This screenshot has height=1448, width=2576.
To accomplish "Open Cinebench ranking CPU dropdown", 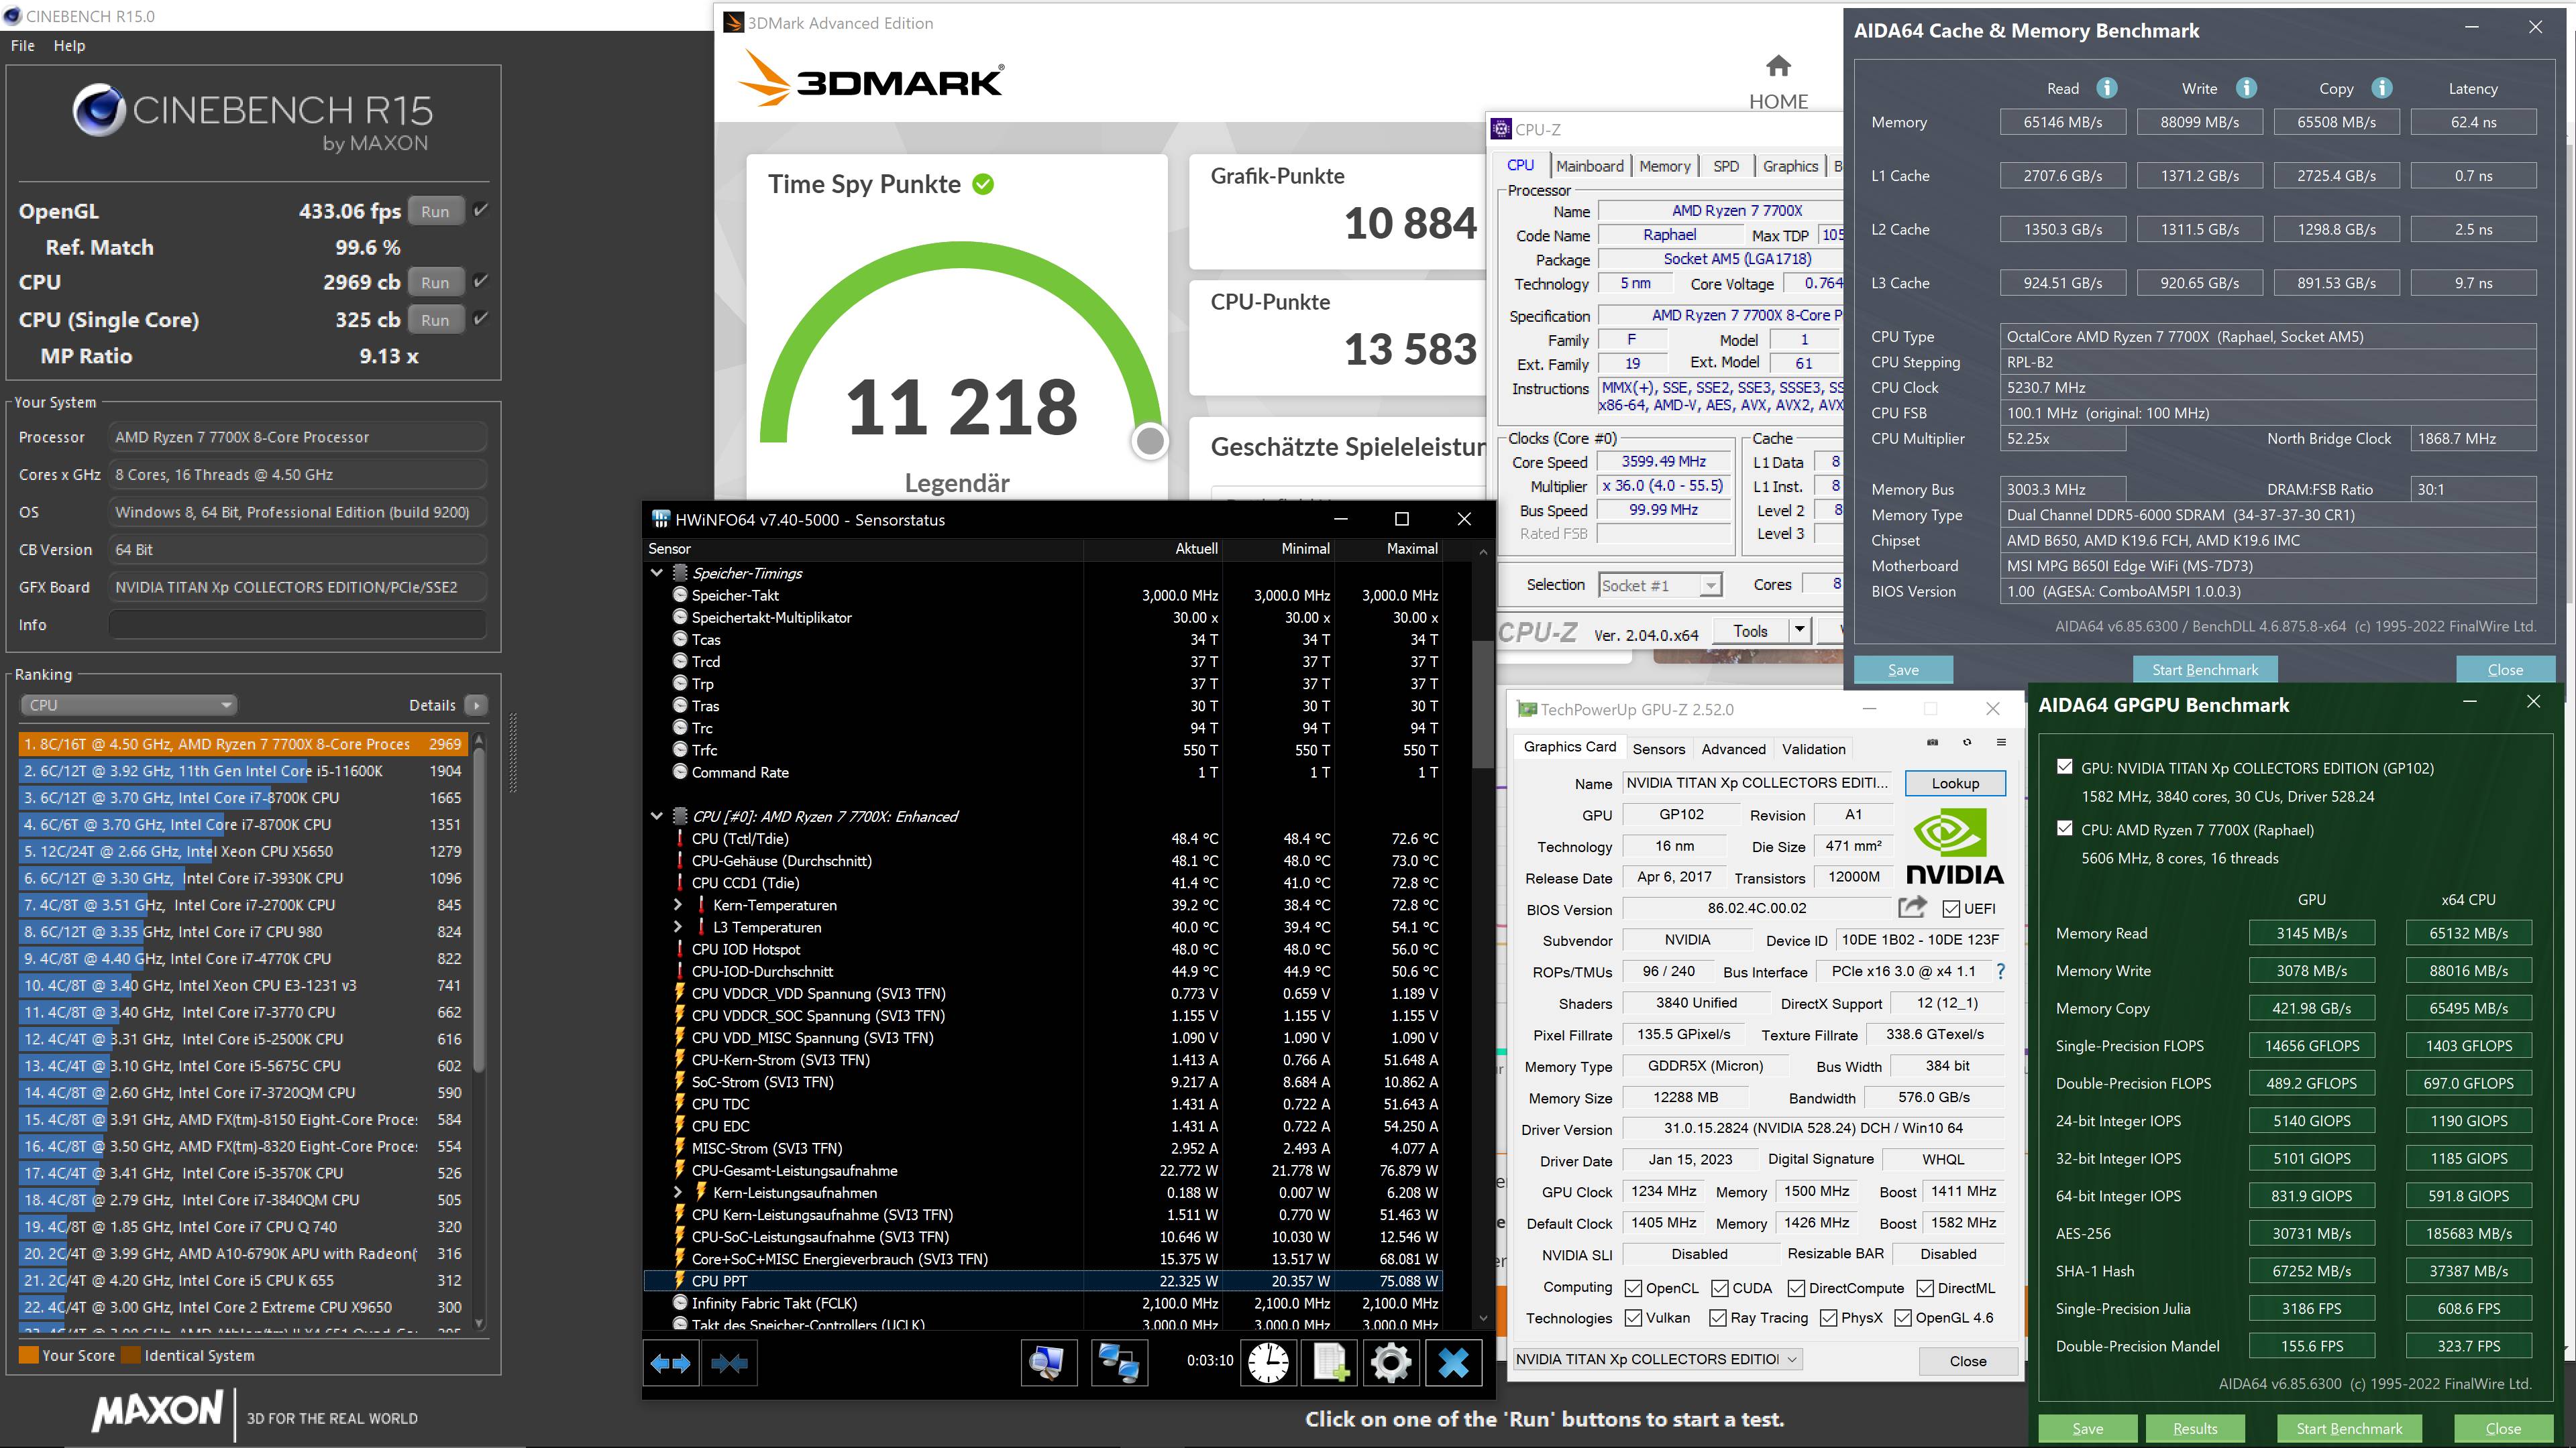I will (x=128, y=705).
